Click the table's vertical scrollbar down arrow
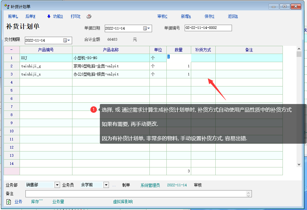The image size is (307, 210). pyautogui.click(x=299, y=165)
